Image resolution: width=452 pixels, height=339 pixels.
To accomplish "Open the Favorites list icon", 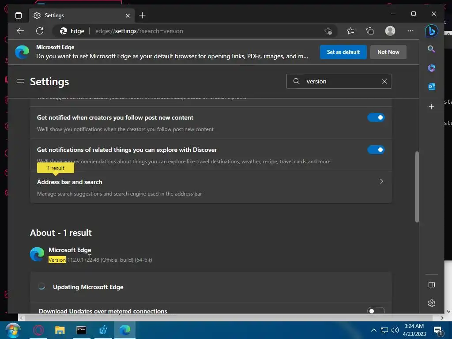I will tap(350, 31).
